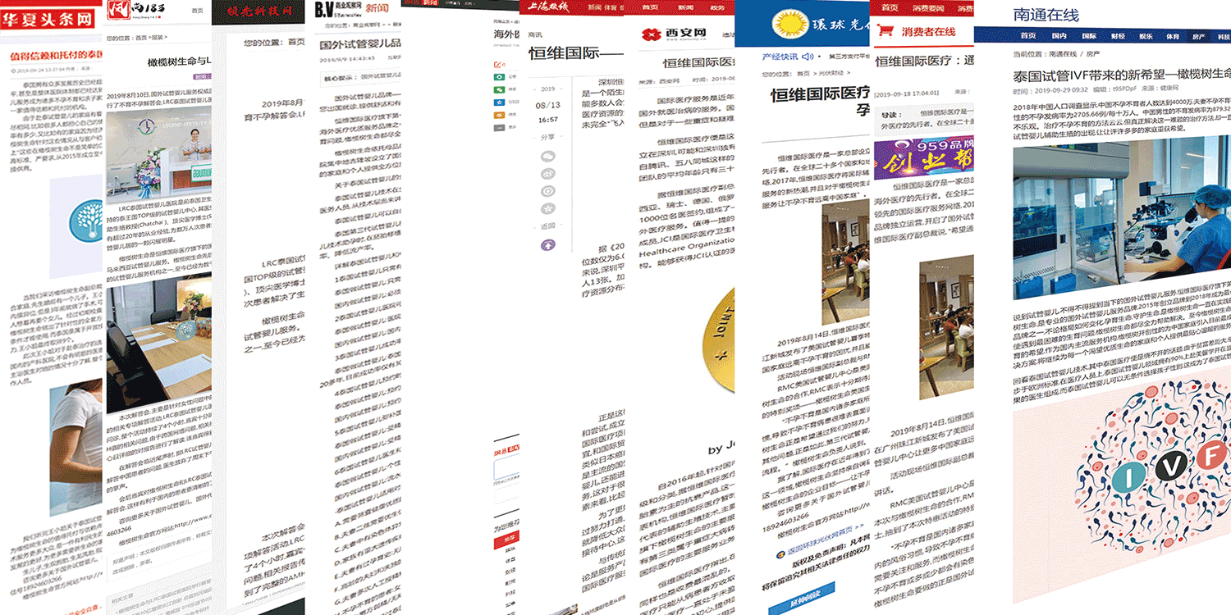The width and height of the screenshot is (1231, 615).
Task: Open 国内 in 南通在线 navigation bar
Action: [1059, 36]
